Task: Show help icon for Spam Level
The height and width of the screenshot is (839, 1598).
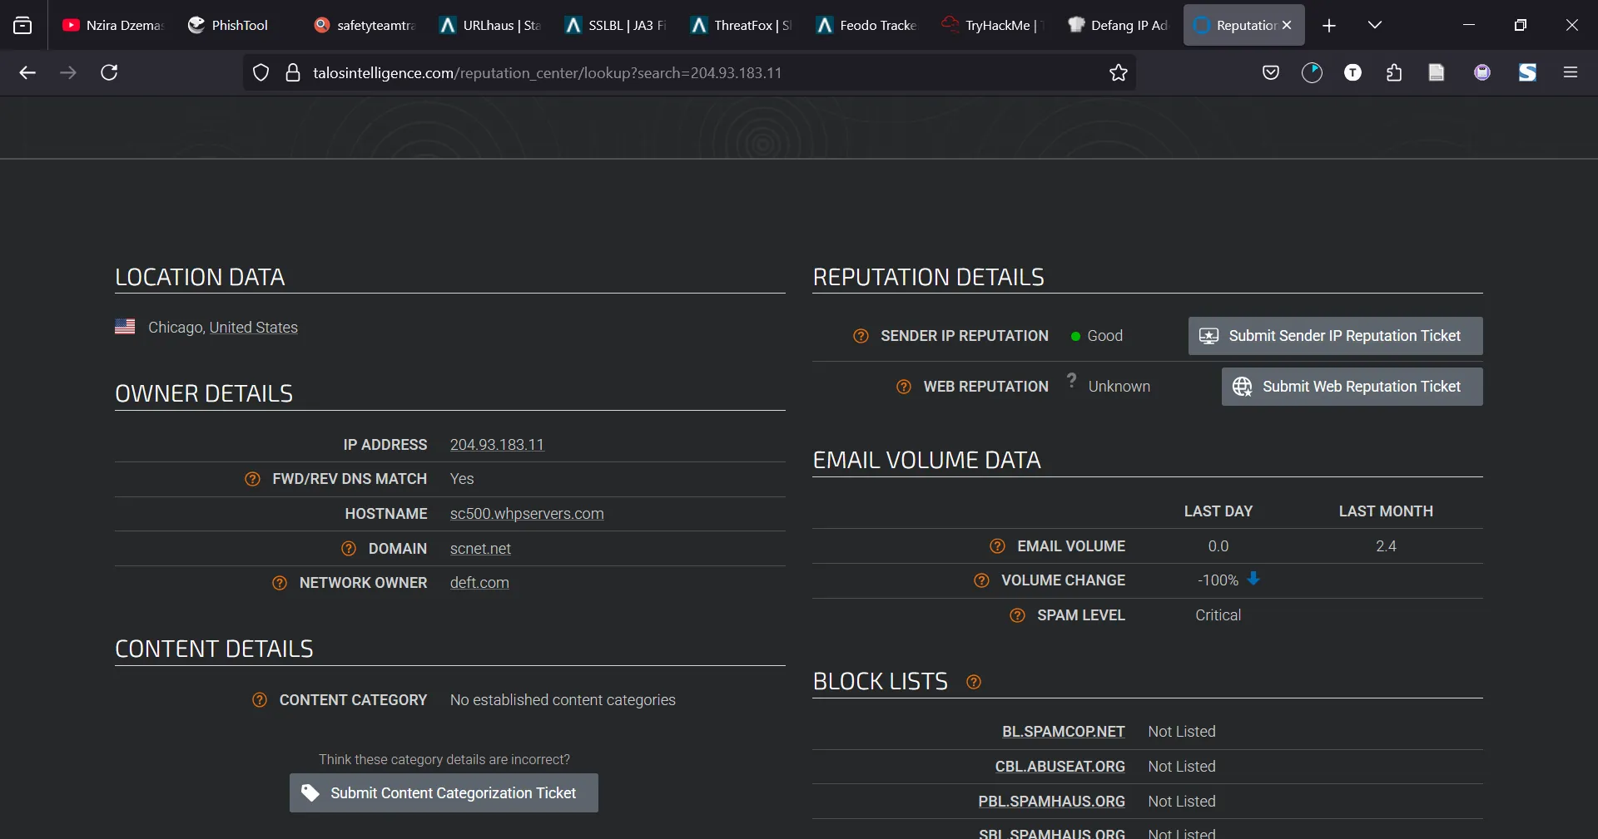Action: [x=1017, y=615]
